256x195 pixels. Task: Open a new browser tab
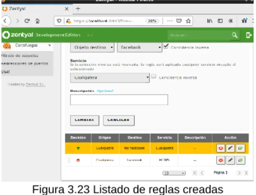coord(78,9)
